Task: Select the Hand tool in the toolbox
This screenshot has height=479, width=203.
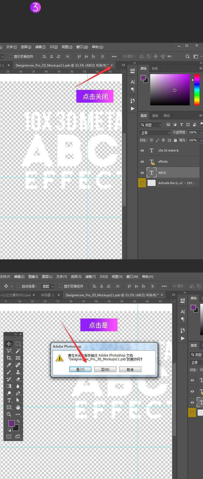Action: click(18, 407)
